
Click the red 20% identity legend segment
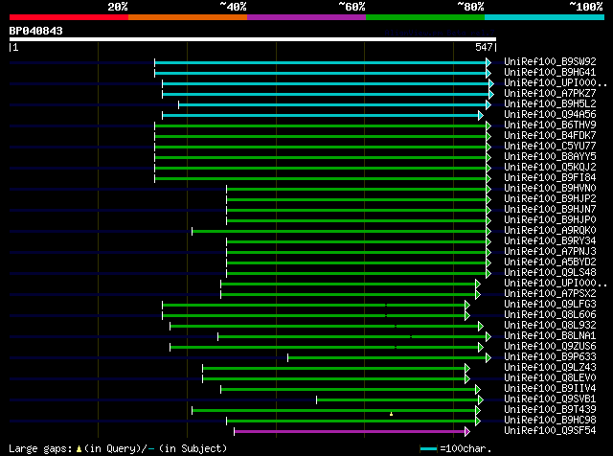(x=69, y=17)
